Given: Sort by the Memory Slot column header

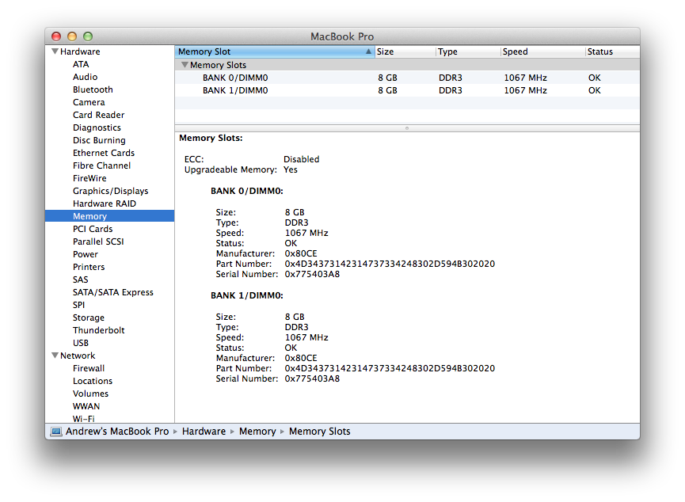Looking at the screenshot, I should pyautogui.click(x=274, y=51).
